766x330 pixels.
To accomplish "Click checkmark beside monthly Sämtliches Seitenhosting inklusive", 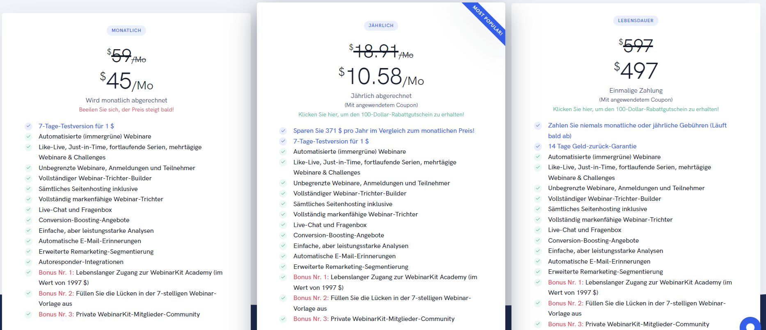I will [28, 189].
